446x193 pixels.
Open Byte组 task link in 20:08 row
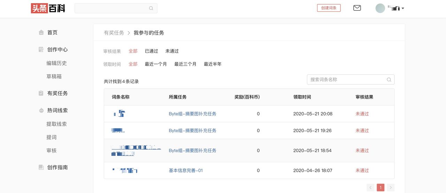(193, 114)
